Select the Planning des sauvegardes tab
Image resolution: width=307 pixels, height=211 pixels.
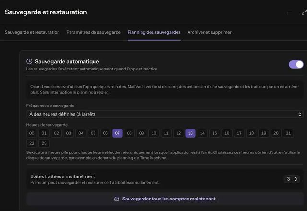pos(154,32)
